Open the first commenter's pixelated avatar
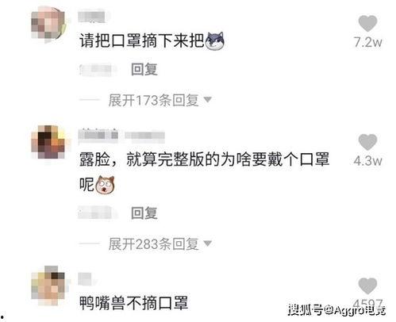The width and height of the screenshot is (396, 322). coord(48,25)
